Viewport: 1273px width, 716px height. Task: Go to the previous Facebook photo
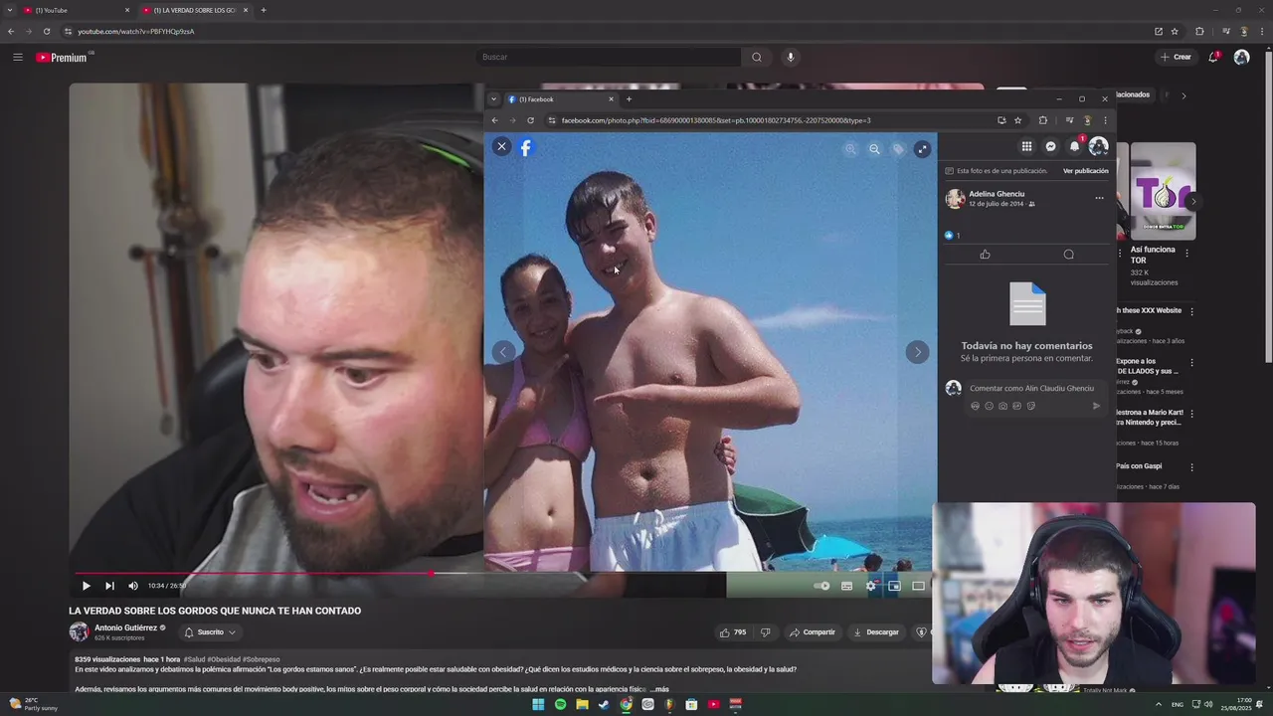pos(503,351)
